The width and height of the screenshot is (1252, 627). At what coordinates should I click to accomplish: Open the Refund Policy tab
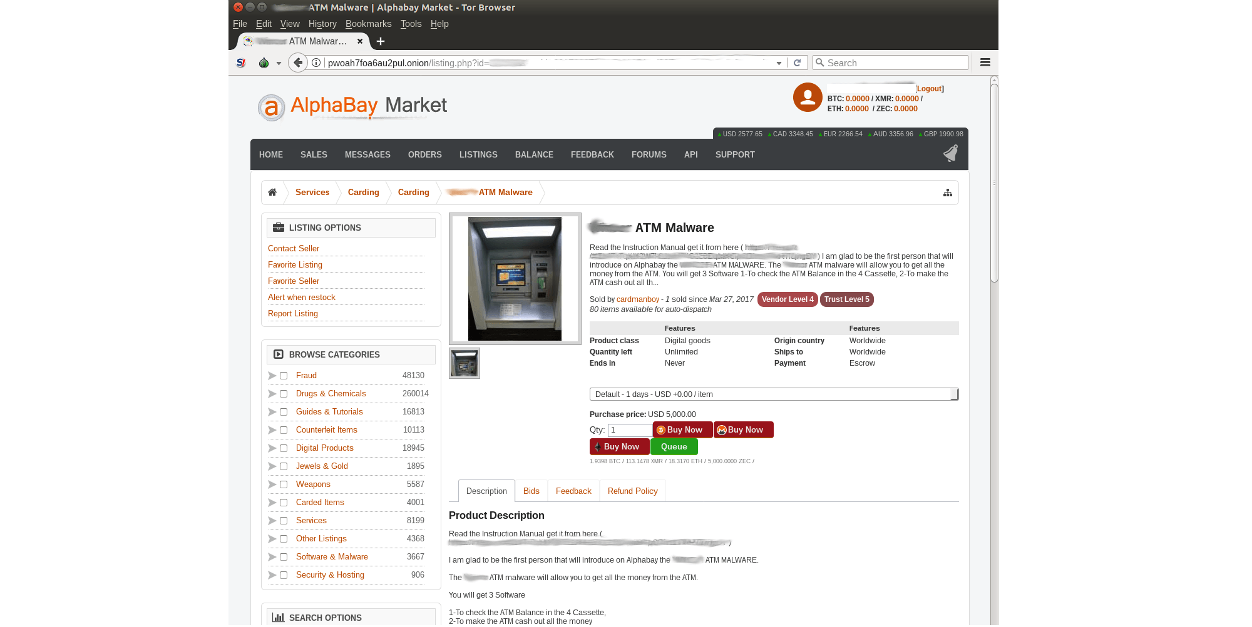(633, 491)
